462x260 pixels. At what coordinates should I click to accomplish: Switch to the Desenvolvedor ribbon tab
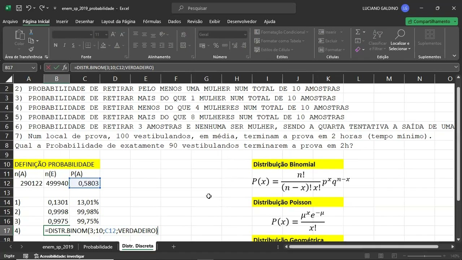point(241,21)
